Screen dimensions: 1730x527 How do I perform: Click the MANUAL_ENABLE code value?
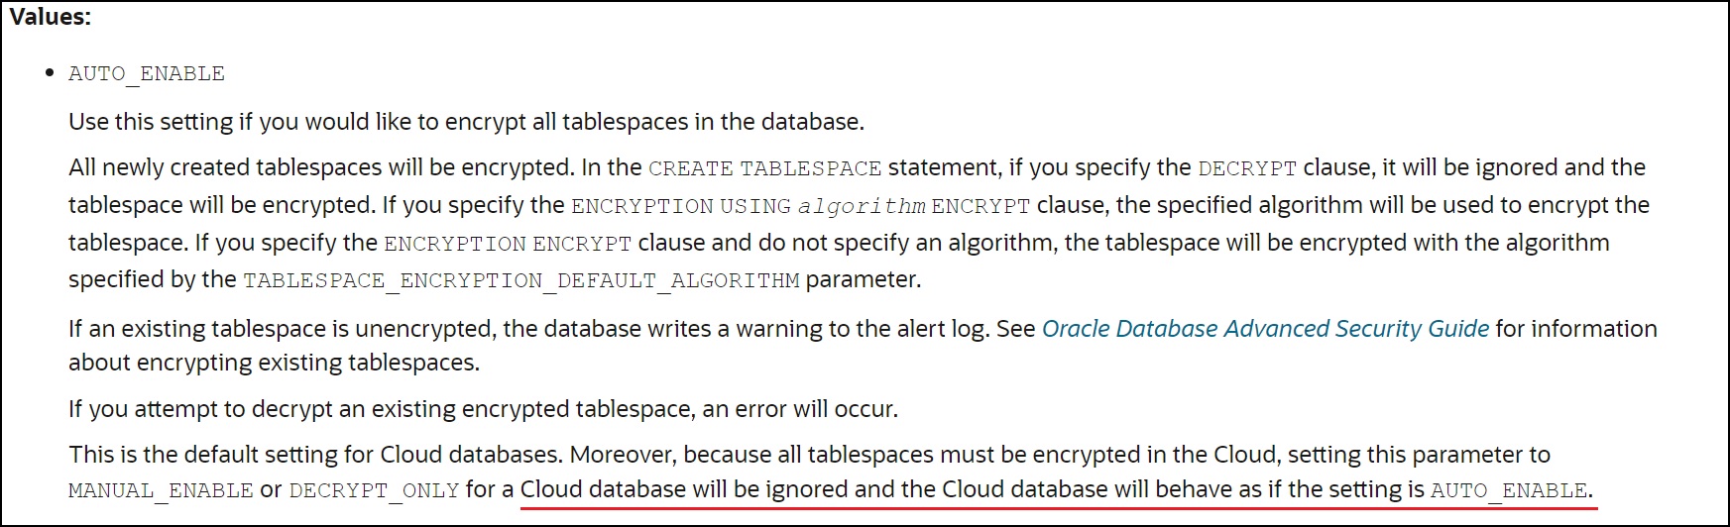161,491
